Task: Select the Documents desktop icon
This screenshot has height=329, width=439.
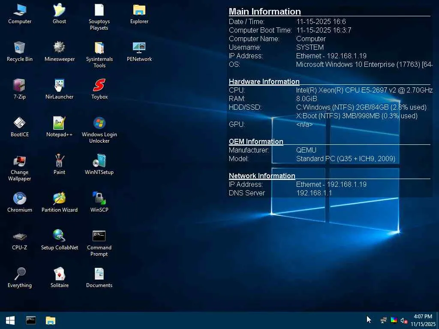Action: point(99,278)
